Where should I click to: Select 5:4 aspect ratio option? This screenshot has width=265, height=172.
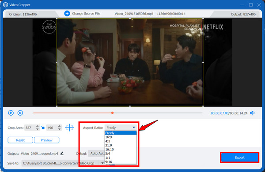(x=121, y=154)
